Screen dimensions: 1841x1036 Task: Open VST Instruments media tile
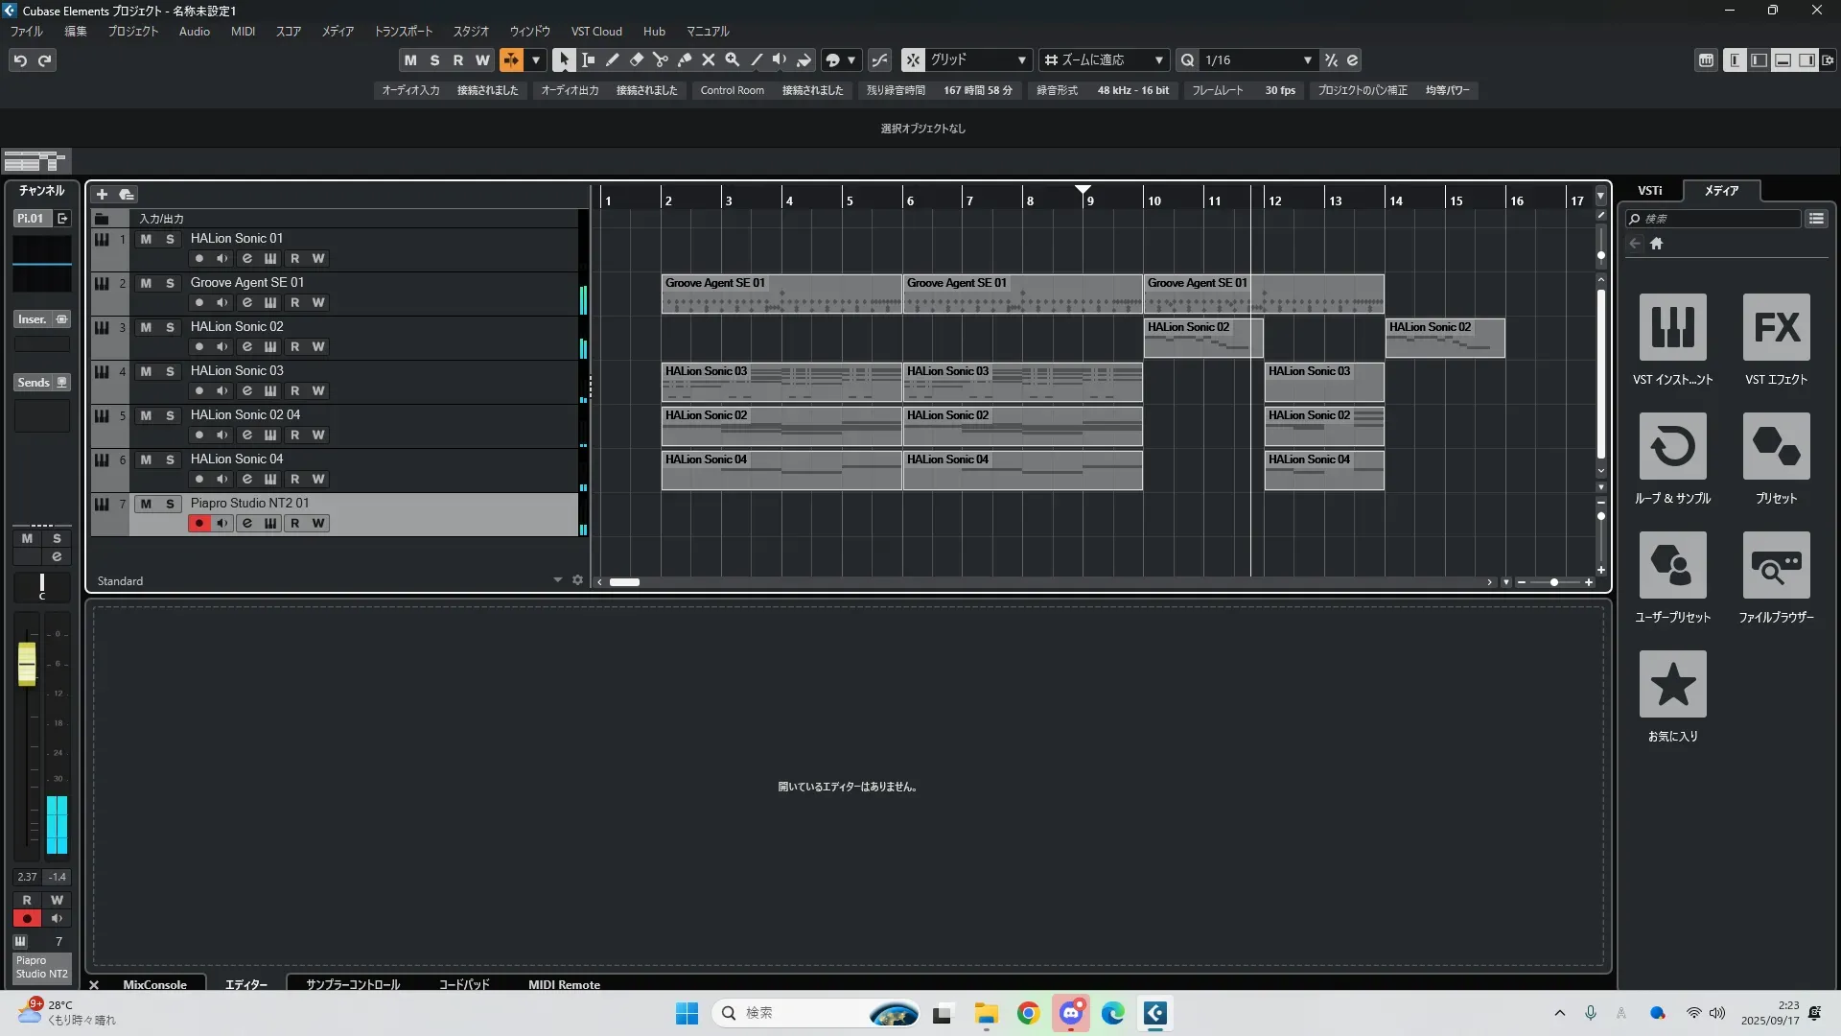(x=1672, y=327)
